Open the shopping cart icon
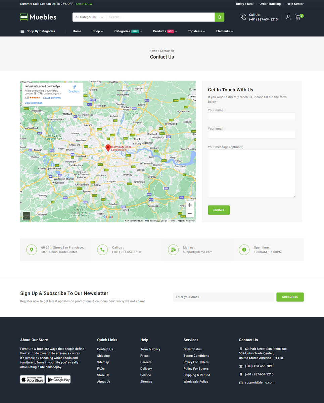 point(298,17)
